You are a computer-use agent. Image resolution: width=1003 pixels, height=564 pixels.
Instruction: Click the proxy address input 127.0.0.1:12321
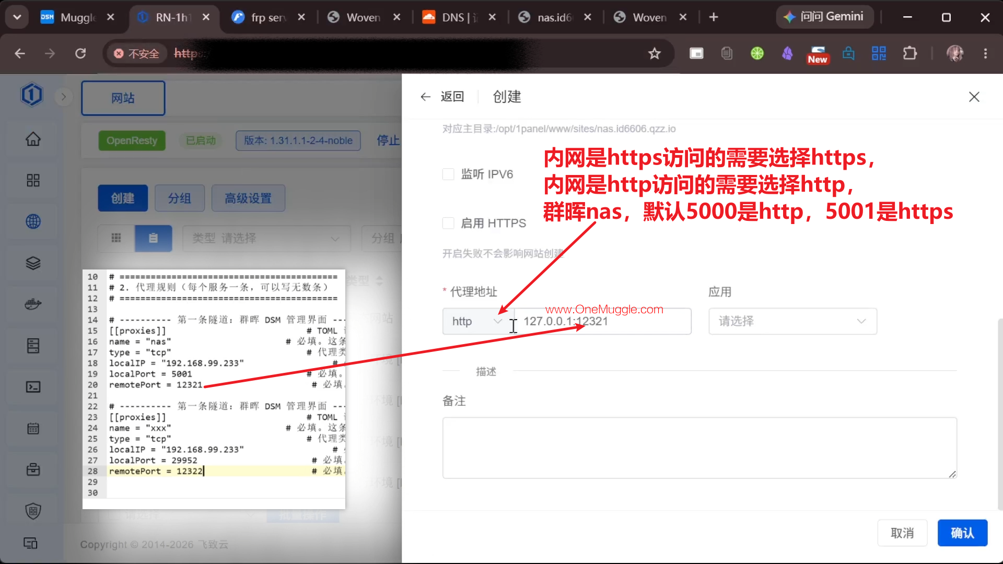click(603, 321)
